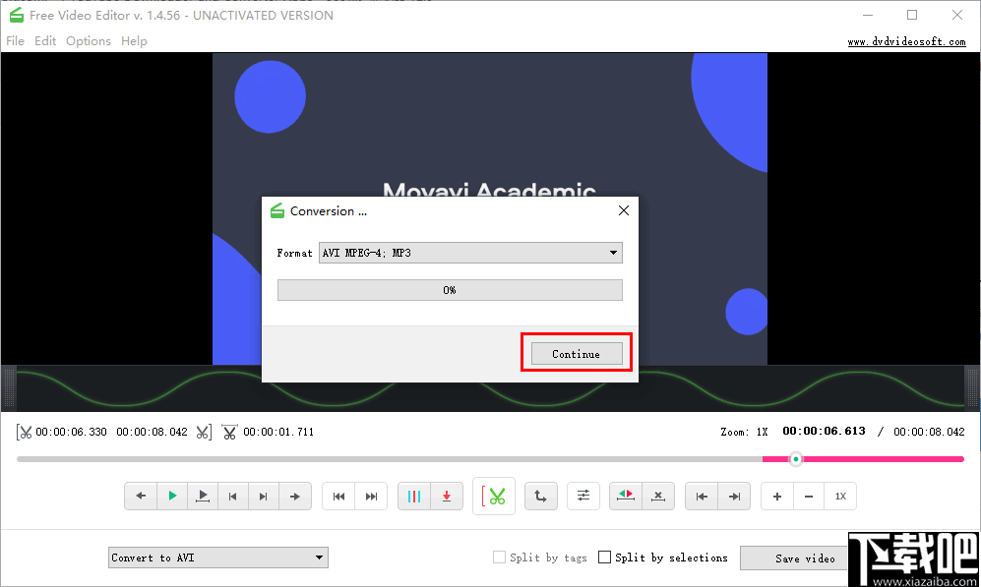Select the green scissors cut tool

coord(493,496)
